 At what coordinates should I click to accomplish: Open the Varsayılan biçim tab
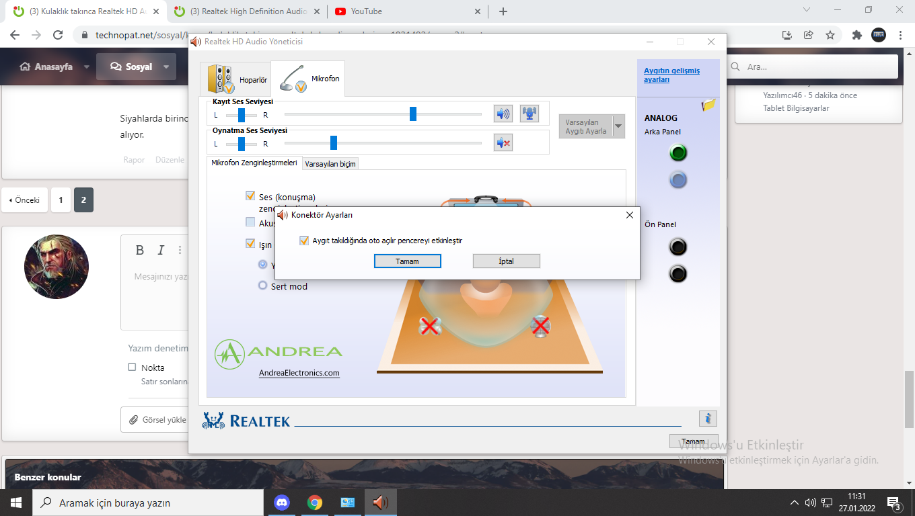(330, 164)
